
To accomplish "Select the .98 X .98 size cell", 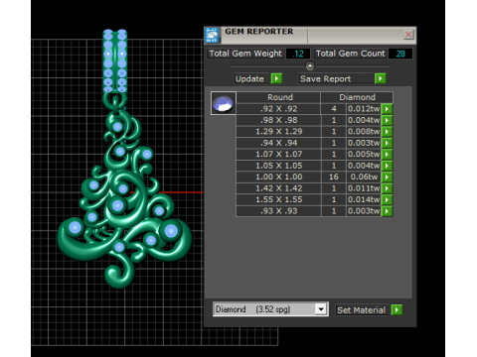I will coord(278,120).
